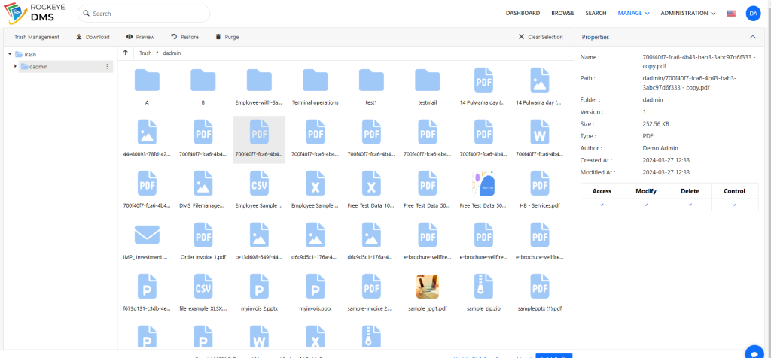Restore the selected file from trash
Image resolution: width=771 pixels, height=358 pixels.
[184, 37]
